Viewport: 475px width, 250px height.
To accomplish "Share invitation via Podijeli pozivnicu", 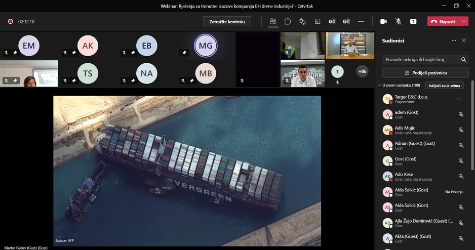I will [425, 73].
